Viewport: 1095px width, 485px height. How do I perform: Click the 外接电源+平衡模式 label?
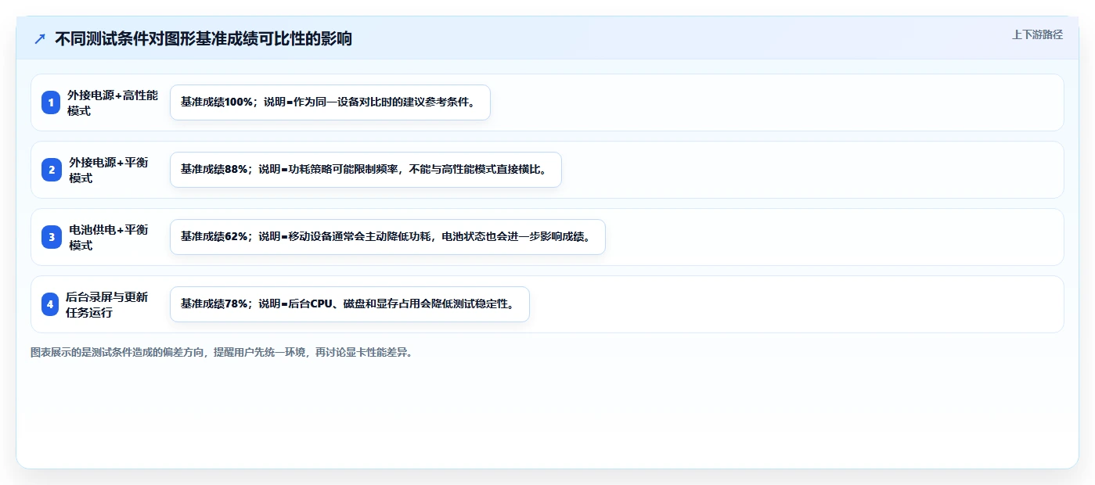pos(109,170)
